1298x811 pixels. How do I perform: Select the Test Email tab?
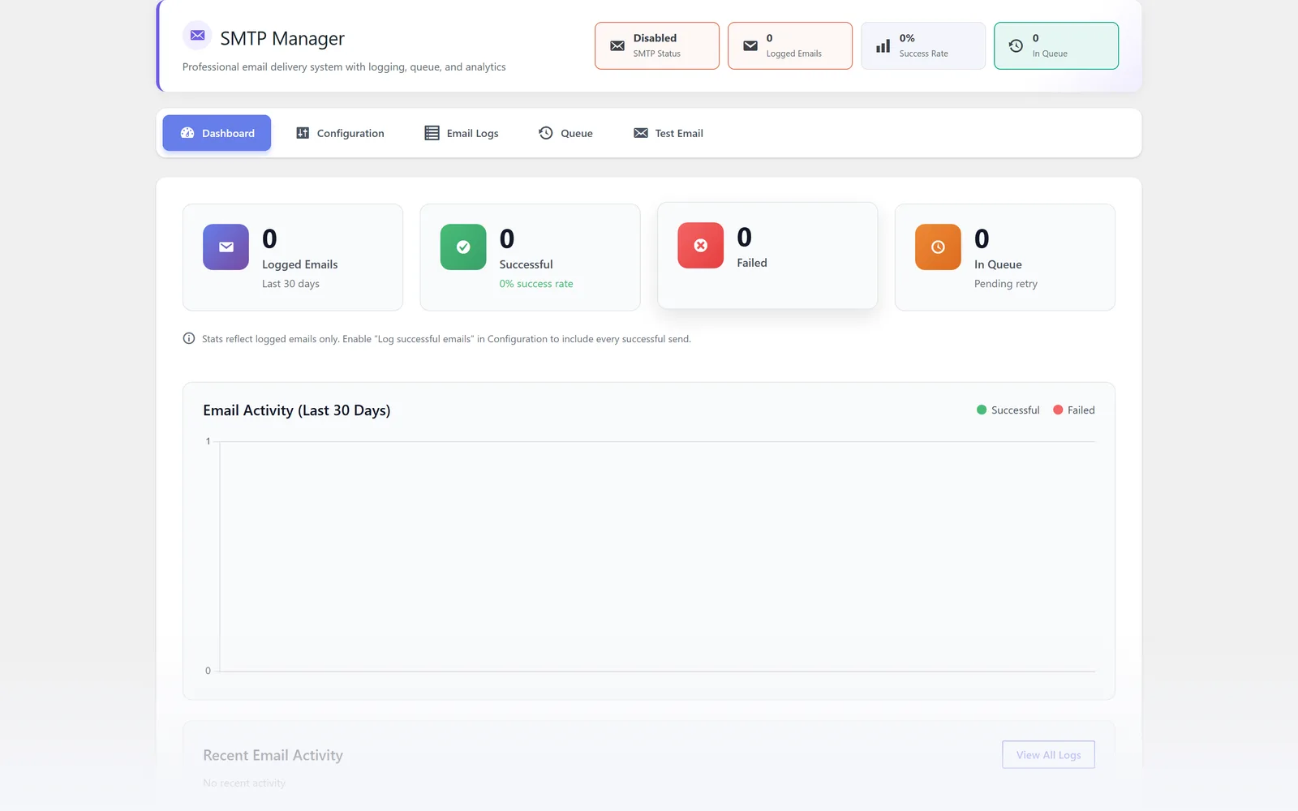coord(668,133)
